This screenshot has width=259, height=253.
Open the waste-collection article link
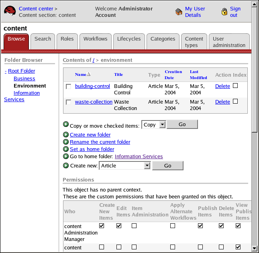(94, 102)
